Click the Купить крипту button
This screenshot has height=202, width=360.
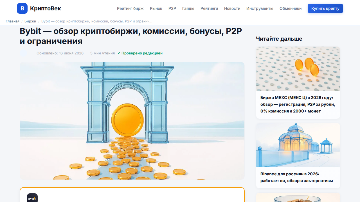pos(325,8)
